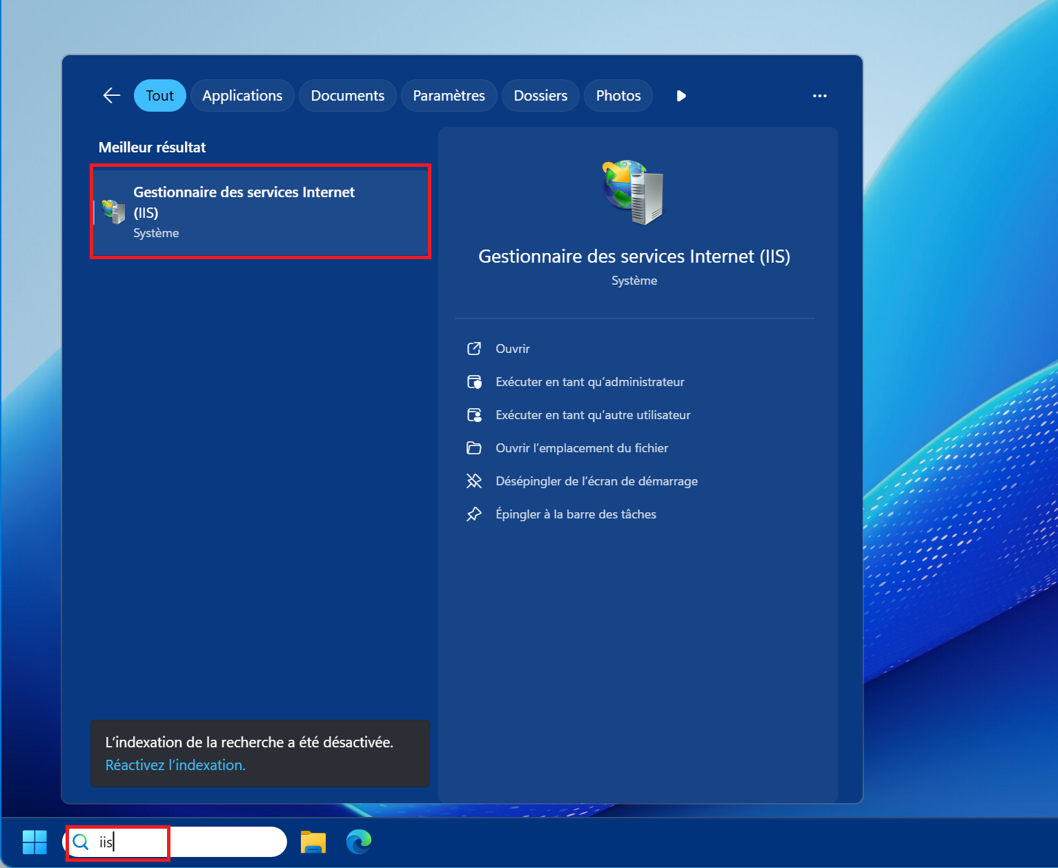The height and width of the screenshot is (868, 1058).
Task: Switch to the Photos filter tab
Action: [618, 96]
